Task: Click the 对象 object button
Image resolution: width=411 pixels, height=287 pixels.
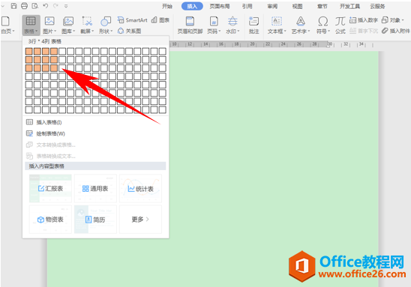Action: click(x=393, y=20)
